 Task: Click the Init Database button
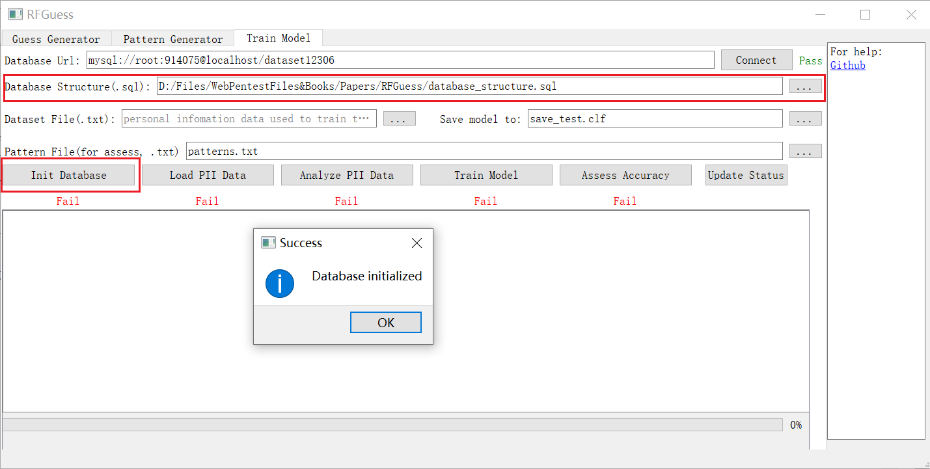click(x=69, y=175)
